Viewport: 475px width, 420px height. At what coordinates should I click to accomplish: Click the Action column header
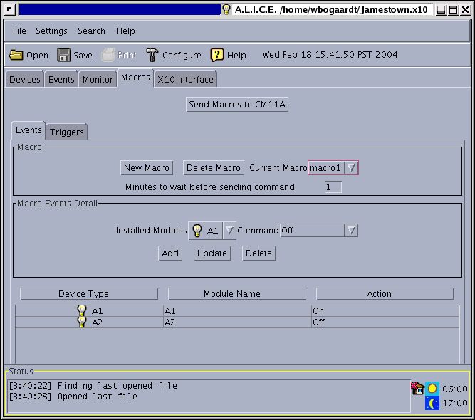coord(385,293)
